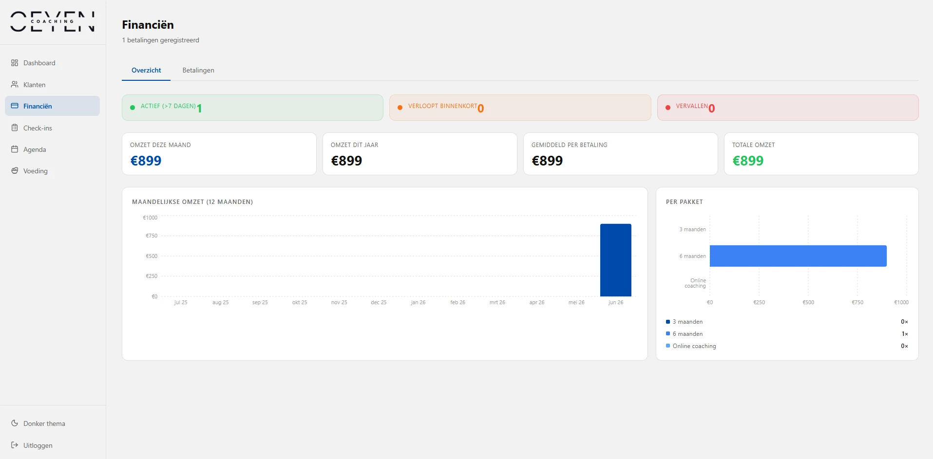This screenshot has height=459, width=933.
Task: Click the Financiën card icon
Action: click(x=15, y=106)
